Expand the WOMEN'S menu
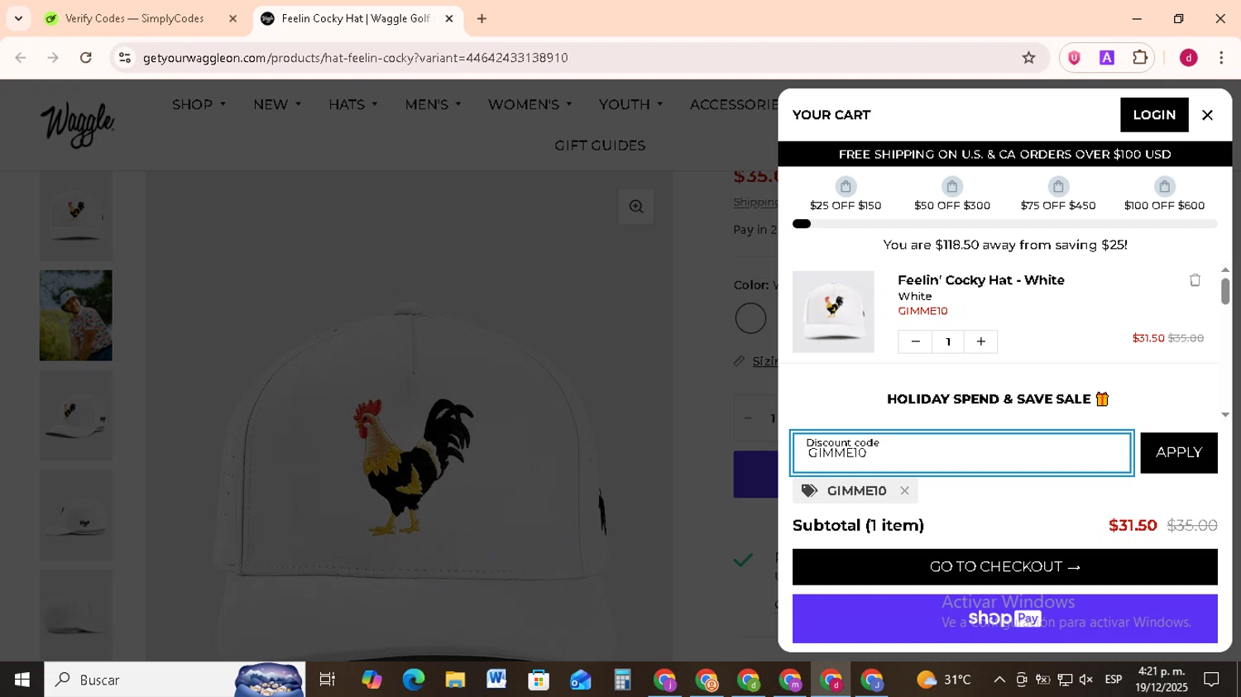Image resolution: width=1241 pixels, height=697 pixels. (529, 105)
